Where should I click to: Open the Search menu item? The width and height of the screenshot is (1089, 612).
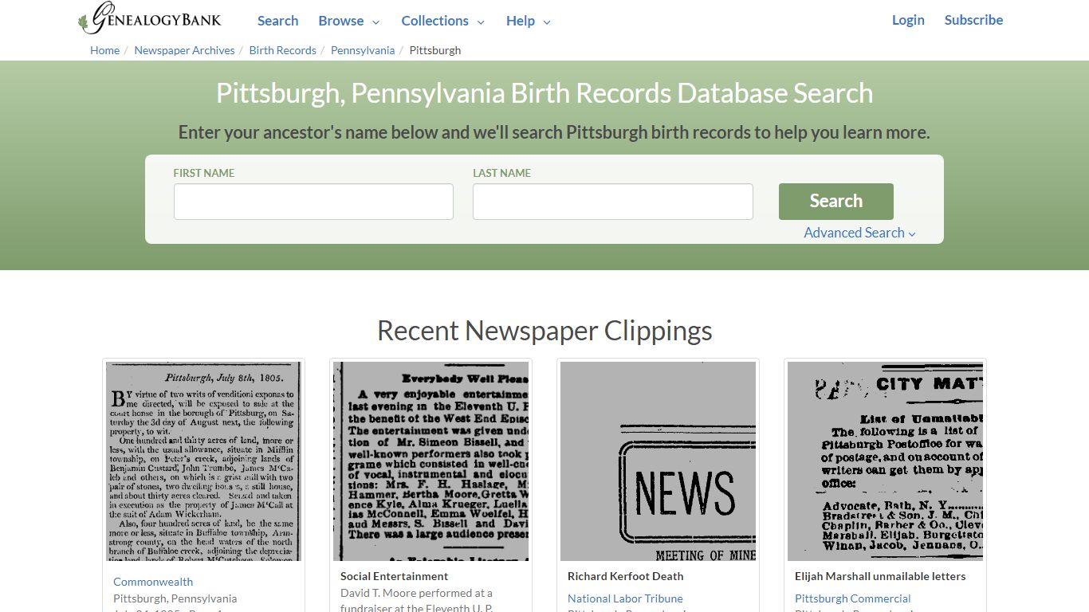[277, 21]
